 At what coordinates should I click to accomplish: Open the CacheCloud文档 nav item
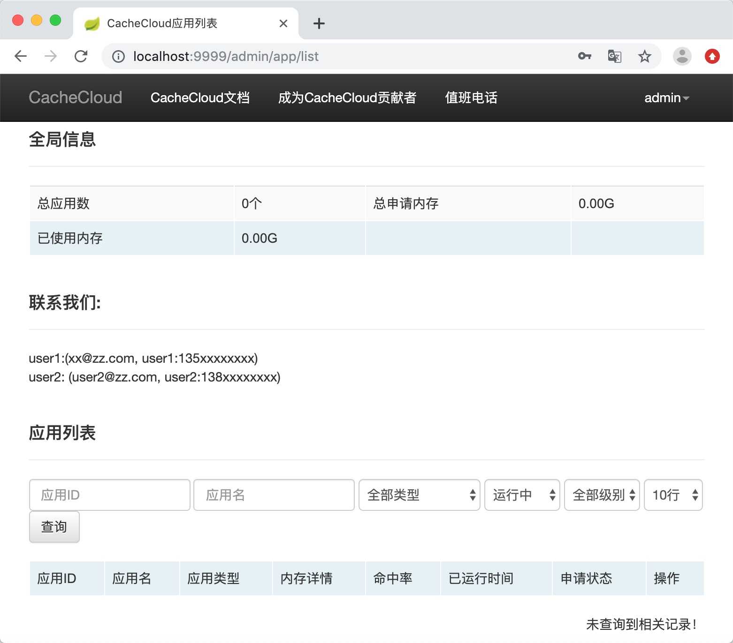[200, 97]
